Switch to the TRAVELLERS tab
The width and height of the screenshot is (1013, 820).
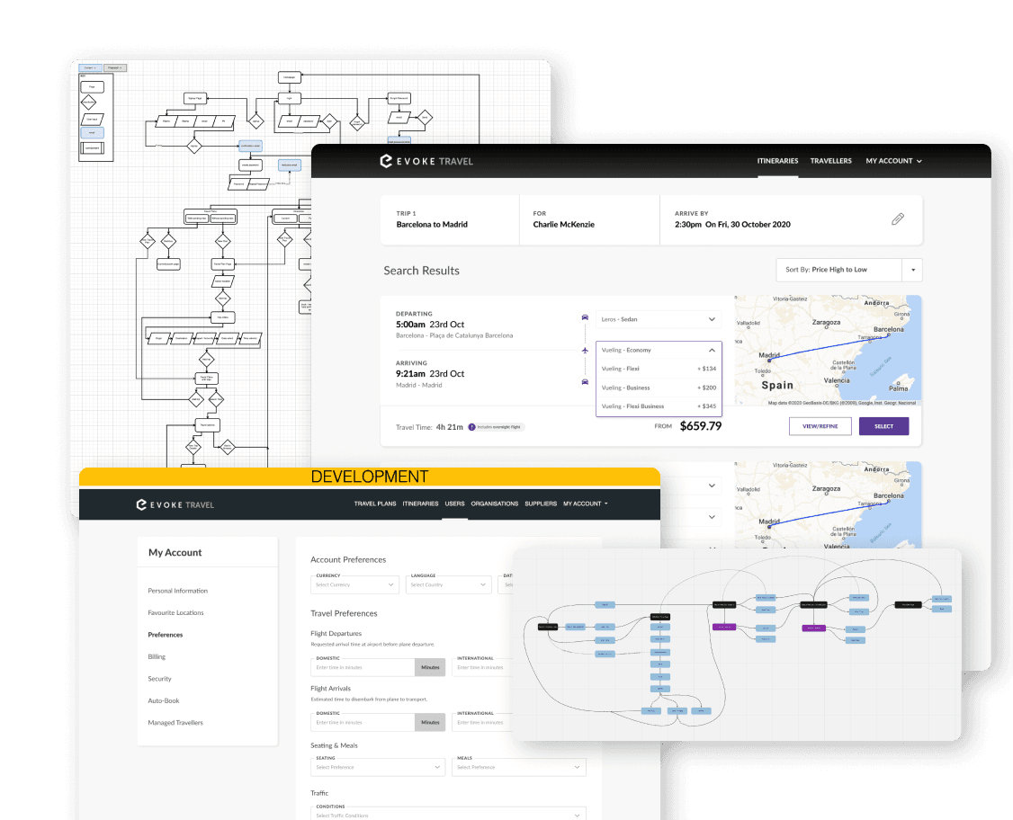click(x=830, y=161)
